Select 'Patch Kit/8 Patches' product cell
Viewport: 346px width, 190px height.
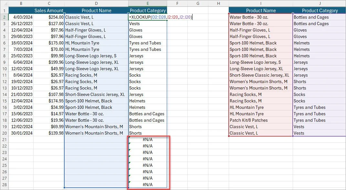[261, 120]
